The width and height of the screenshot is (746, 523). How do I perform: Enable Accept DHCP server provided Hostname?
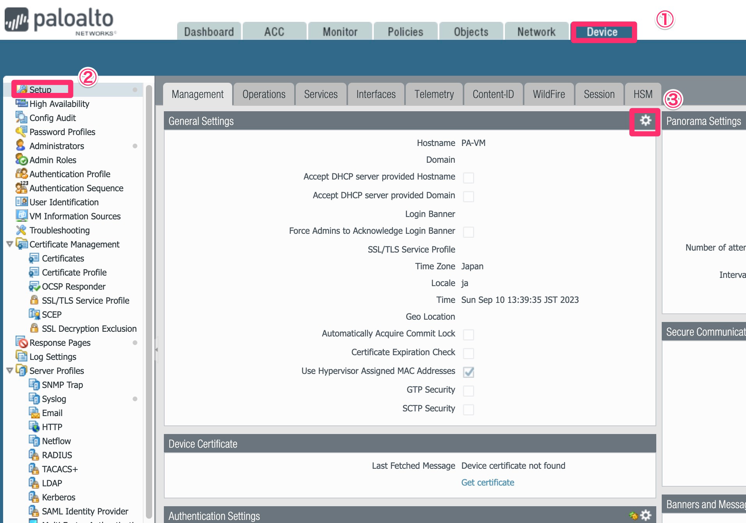[468, 178]
